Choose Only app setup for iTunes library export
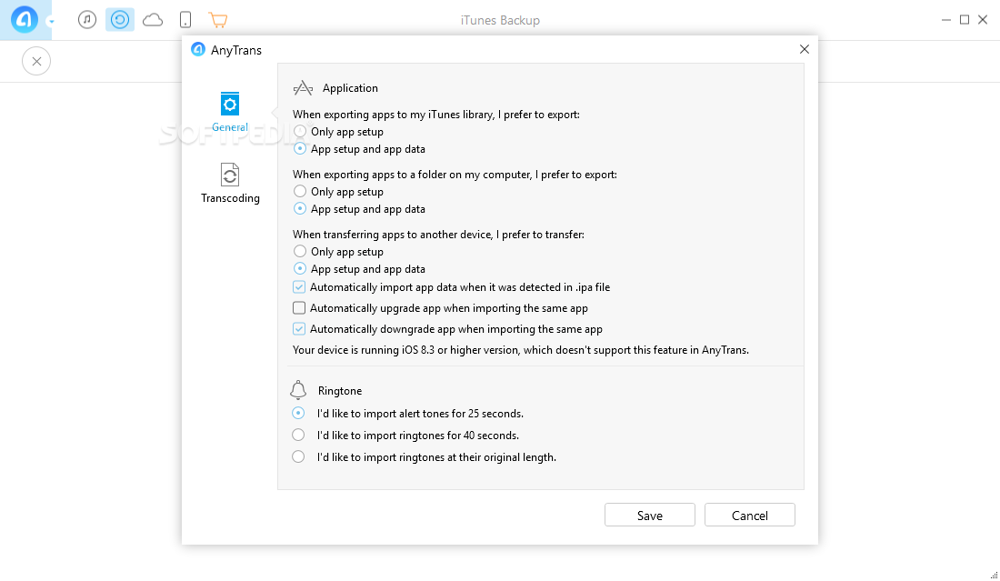This screenshot has height=581, width=1000. pyautogui.click(x=300, y=131)
